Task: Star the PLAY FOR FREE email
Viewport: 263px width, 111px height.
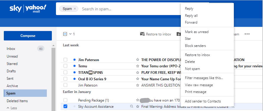Action: [x=138, y=73]
